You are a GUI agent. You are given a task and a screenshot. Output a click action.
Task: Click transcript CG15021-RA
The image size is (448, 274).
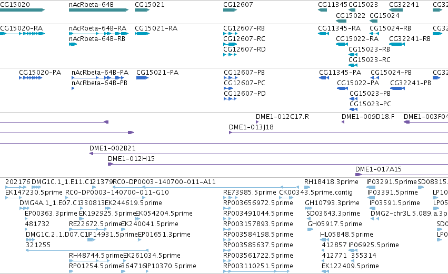click(156, 28)
